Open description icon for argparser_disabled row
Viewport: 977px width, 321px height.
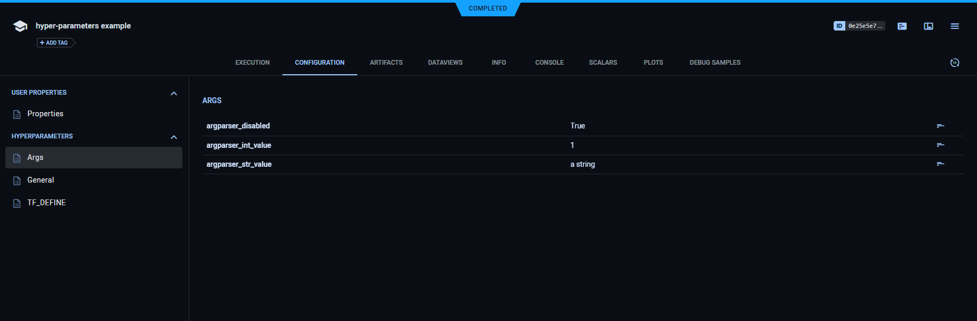(x=940, y=126)
